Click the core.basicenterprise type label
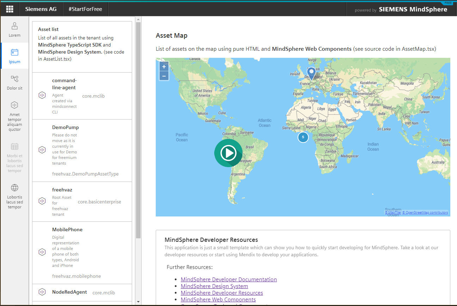The height and width of the screenshot is (306, 457). point(99,202)
